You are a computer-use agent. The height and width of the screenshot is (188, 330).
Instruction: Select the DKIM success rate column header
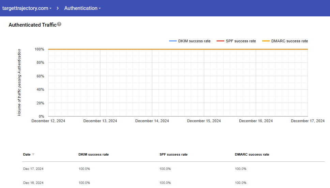[93, 155]
